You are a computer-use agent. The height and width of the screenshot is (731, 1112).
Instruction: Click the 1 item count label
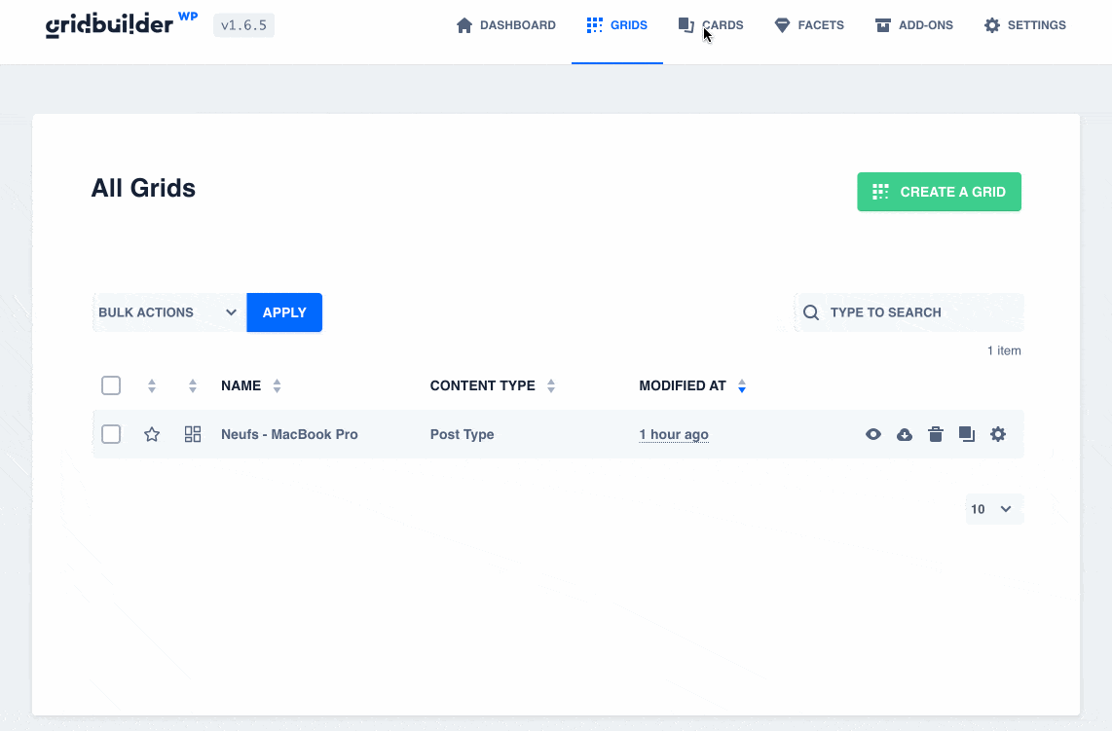[x=1004, y=351]
